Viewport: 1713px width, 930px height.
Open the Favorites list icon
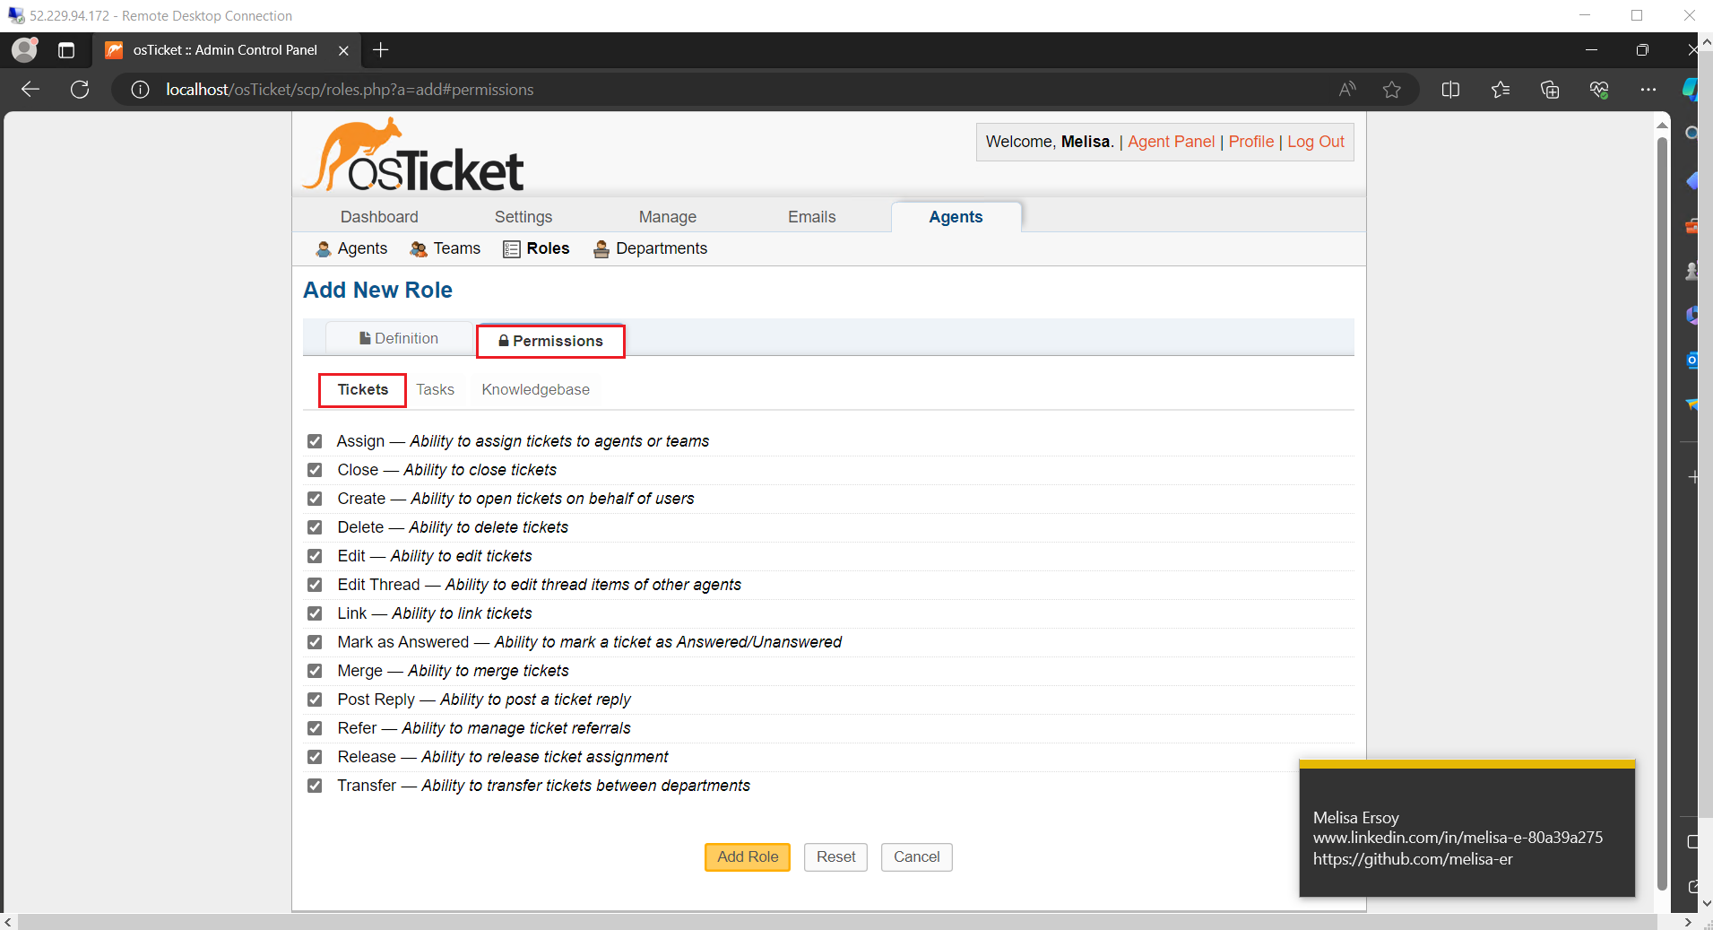tap(1501, 89)
